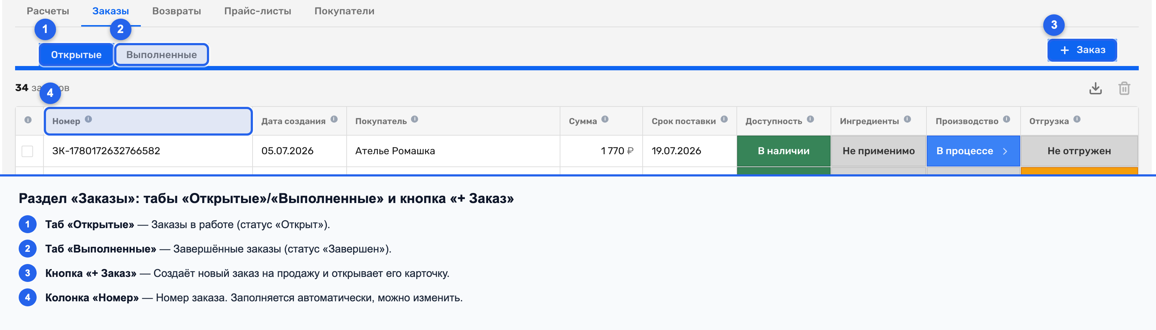
Task: Expand the В процессе chevron arrow
Action: click(1005, 151)
